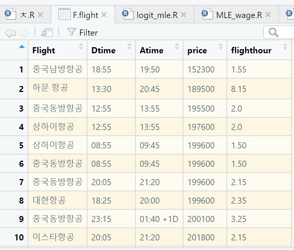Select cell 하문 항공 in row 2
This screenshot has height=250, width=294.
(58, 89)
